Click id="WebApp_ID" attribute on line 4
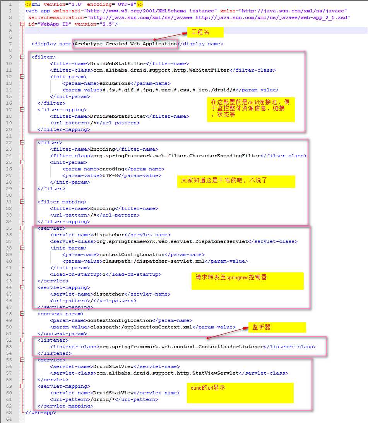This screenshot has width=368, height=423. click(x=50, y=24)
